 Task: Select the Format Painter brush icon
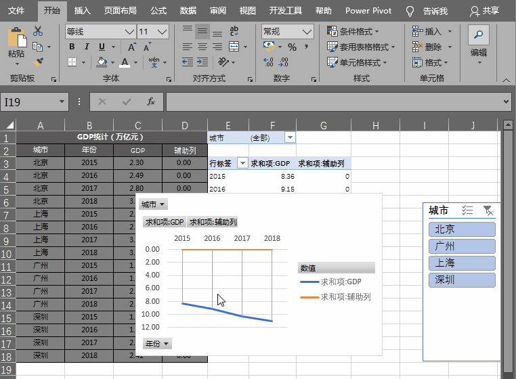point(38,62)
